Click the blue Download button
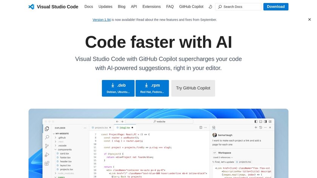Screen dimensions: 317x178 pyautogui.click(x=276, y=7)
